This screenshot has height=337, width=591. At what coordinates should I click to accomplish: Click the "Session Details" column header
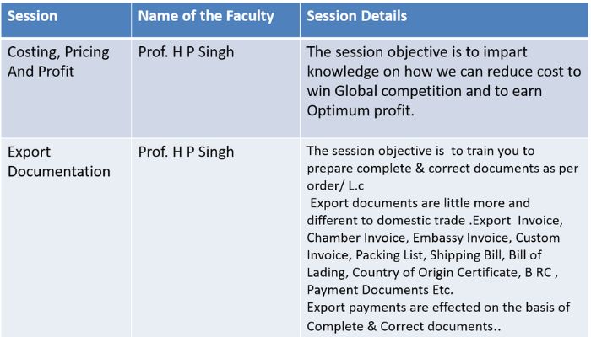[x=356, y=16]
